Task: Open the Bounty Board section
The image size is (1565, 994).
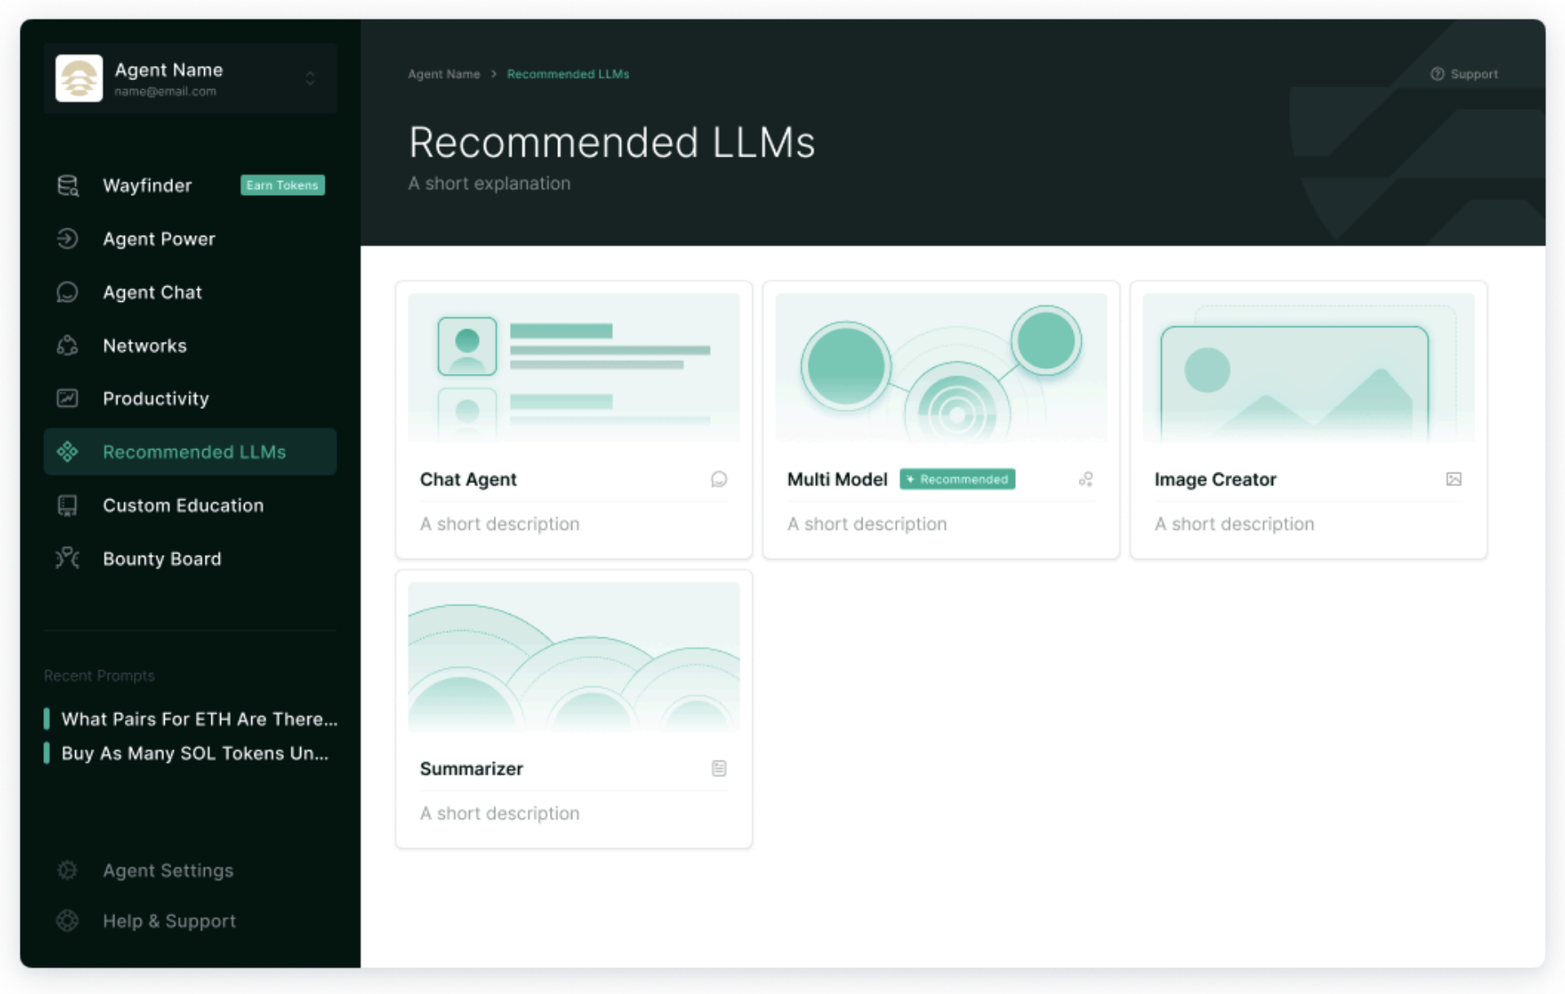Action: point(162,558)
